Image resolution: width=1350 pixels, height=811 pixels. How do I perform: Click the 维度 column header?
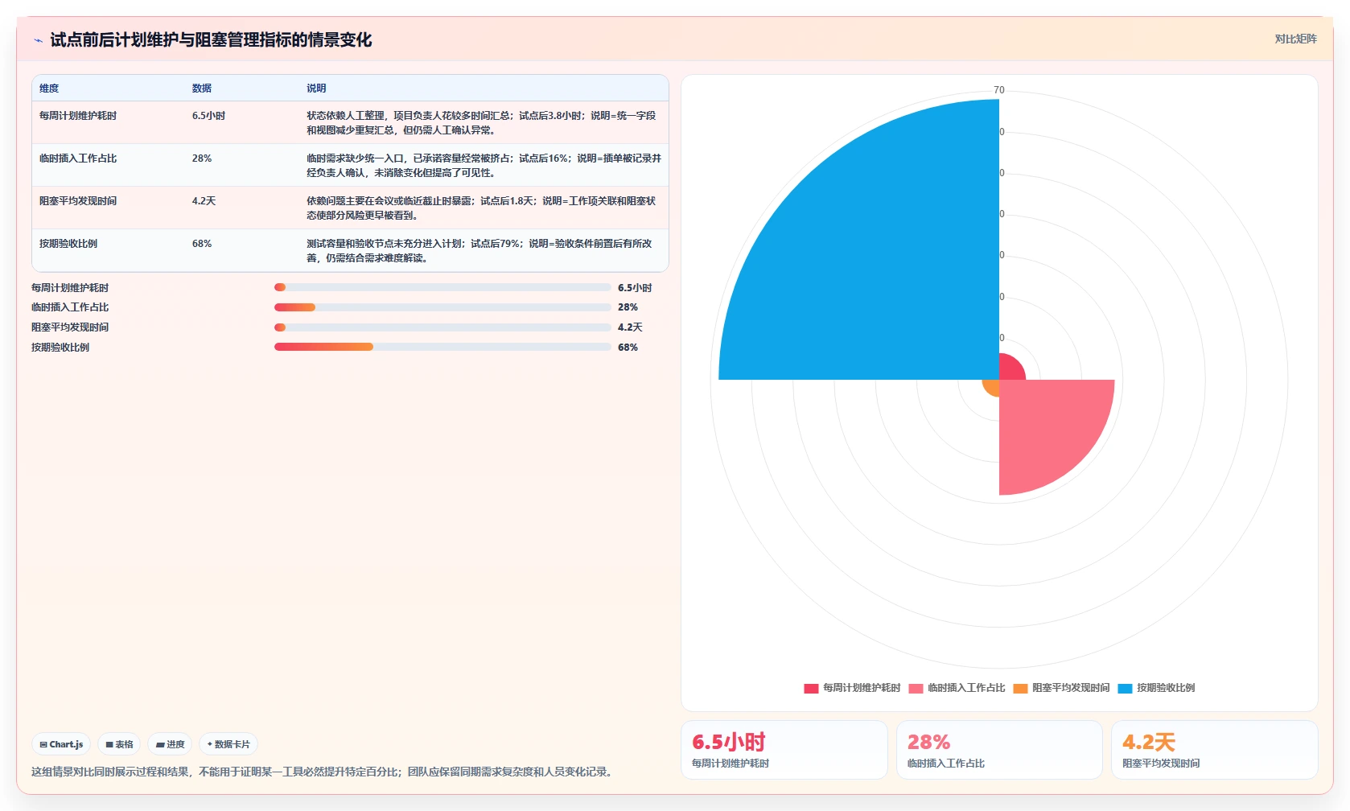[49, 89]
